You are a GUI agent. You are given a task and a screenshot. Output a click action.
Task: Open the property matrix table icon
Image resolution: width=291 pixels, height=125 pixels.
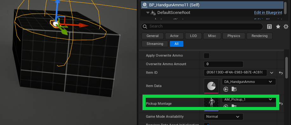tap(269, 27)
